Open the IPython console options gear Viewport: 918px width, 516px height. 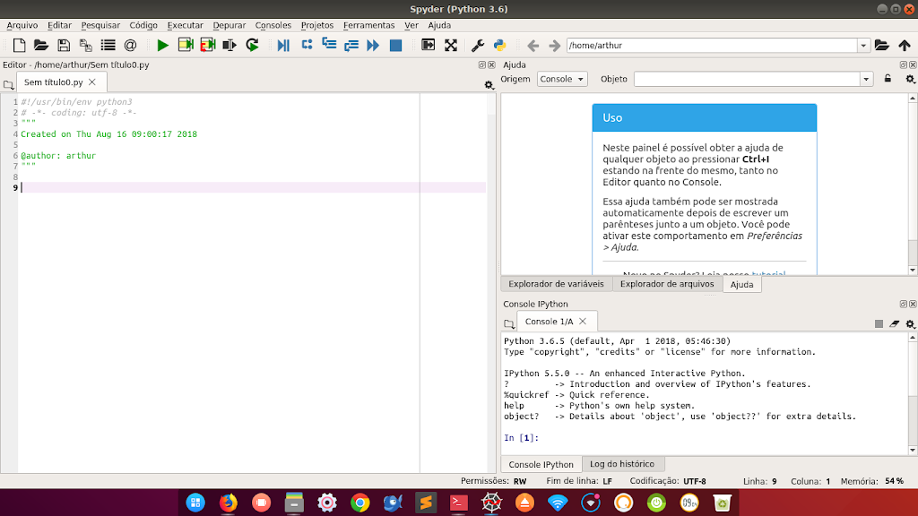click(910, 323)
